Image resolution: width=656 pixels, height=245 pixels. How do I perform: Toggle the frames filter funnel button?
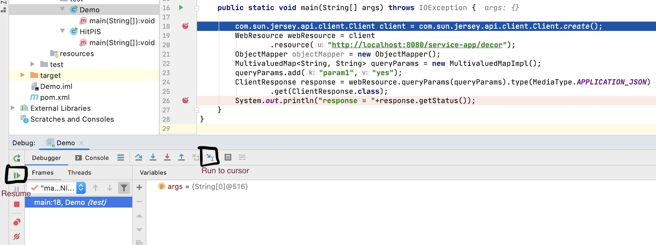[124, 188]
